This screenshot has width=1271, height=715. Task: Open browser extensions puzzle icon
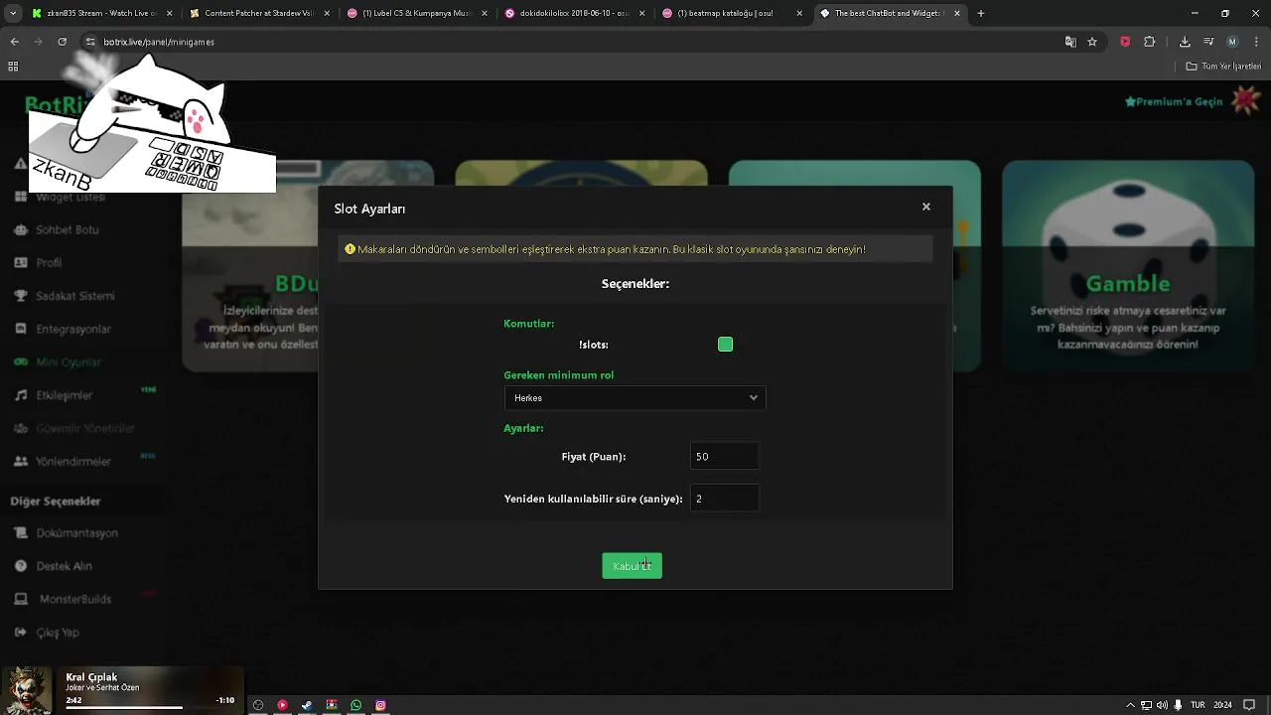(1149, 42)
